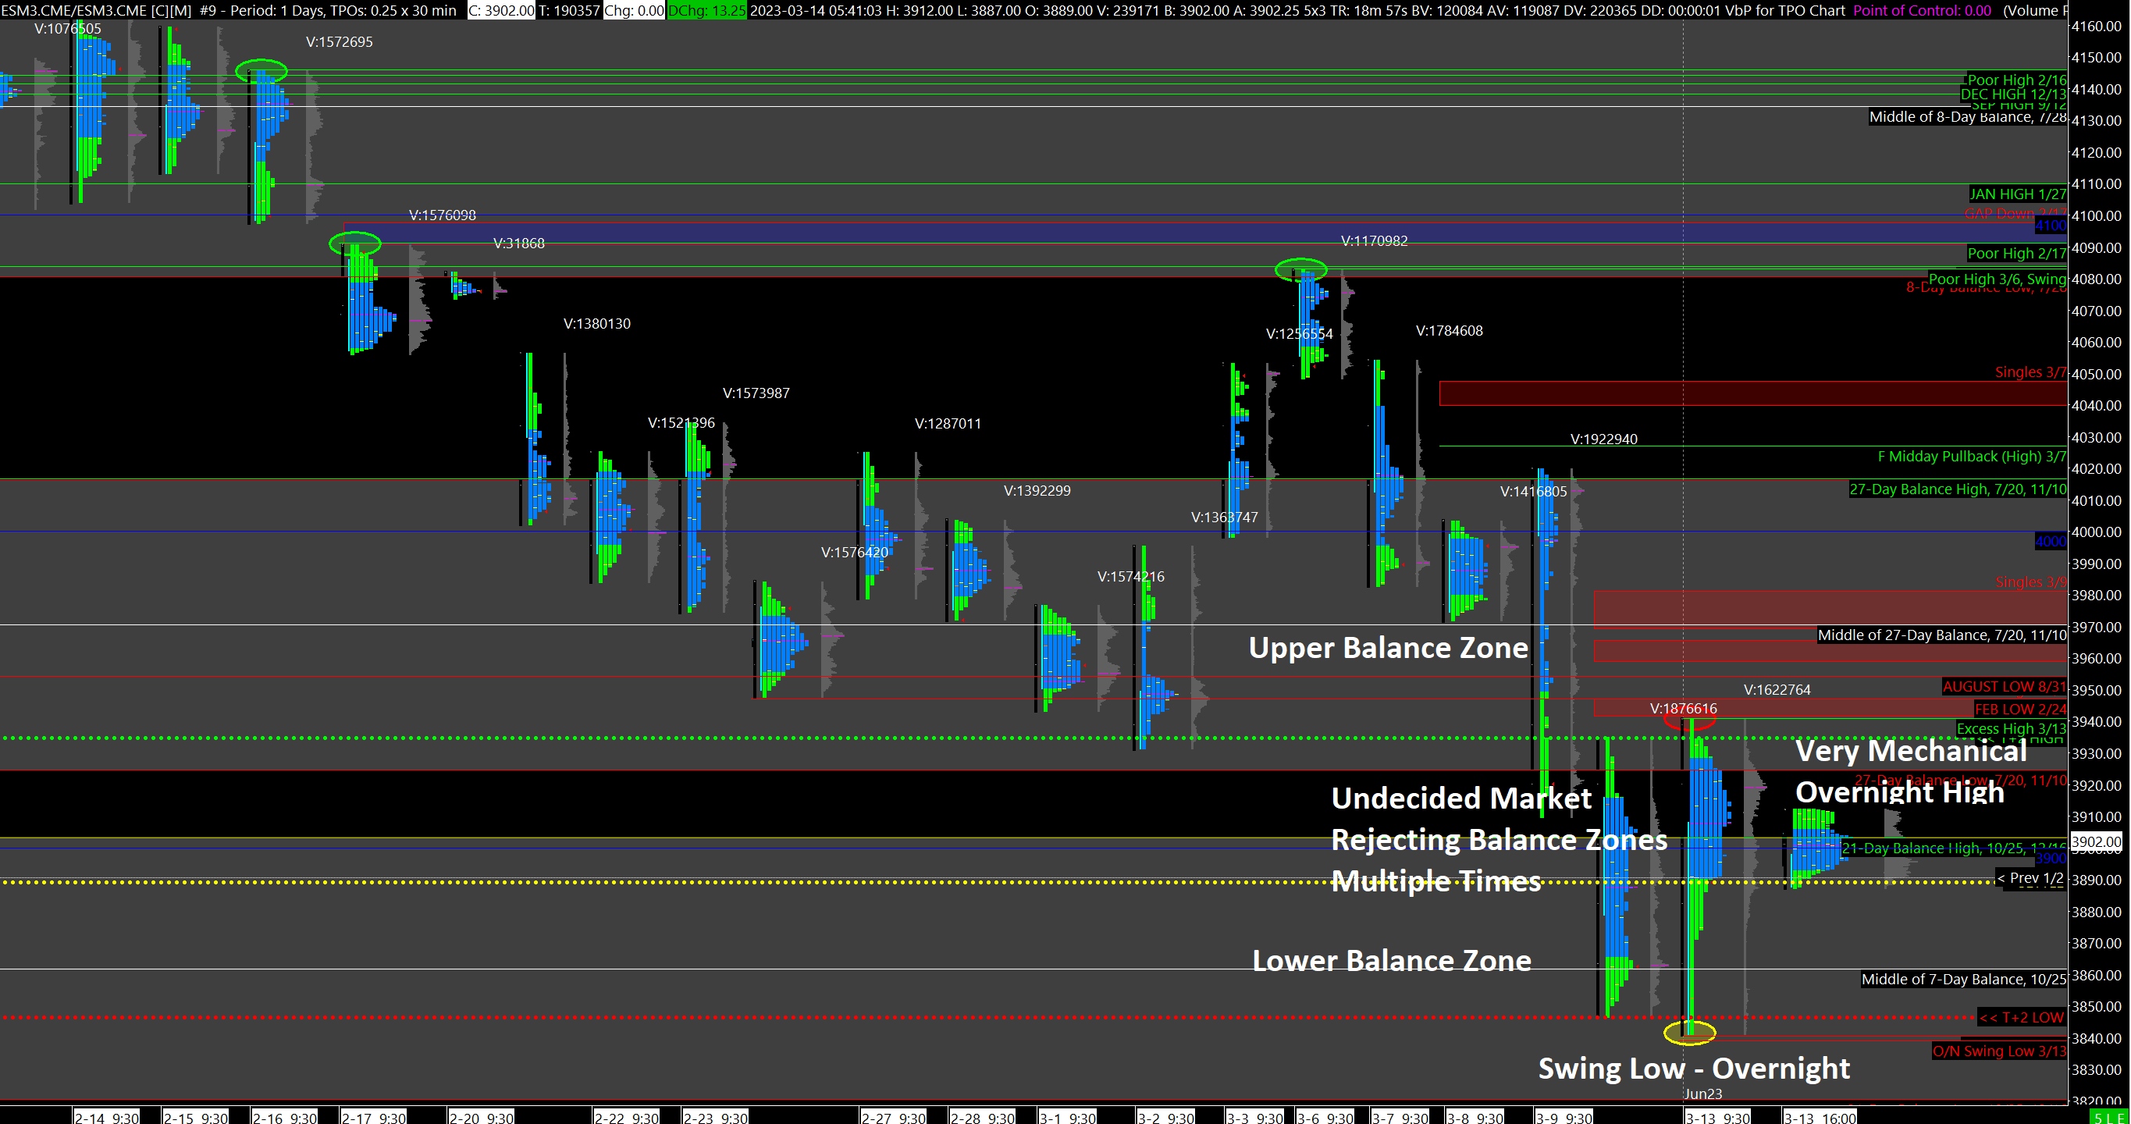Click the 'Swing Low - Overnight' text label
The width and height of the screenshot is (2131, 1124).
(x=1693, y=1068)
